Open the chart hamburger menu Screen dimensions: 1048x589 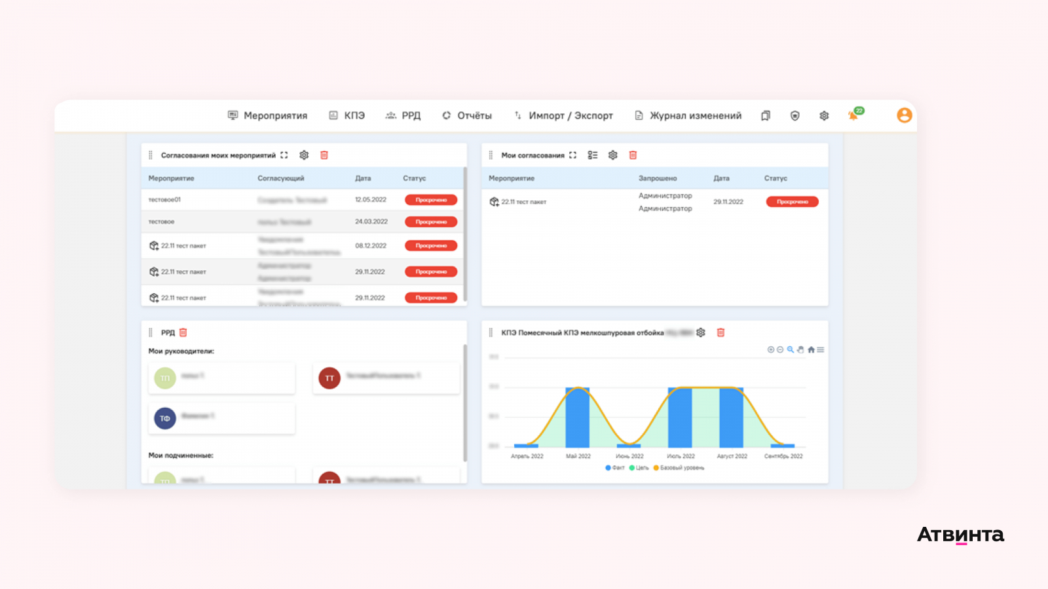point(821,349)
